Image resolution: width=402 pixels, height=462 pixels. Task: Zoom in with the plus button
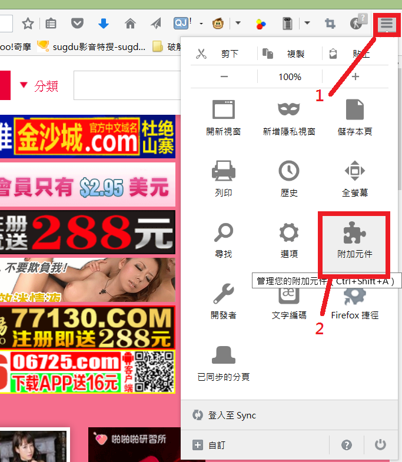coord(355,77)
